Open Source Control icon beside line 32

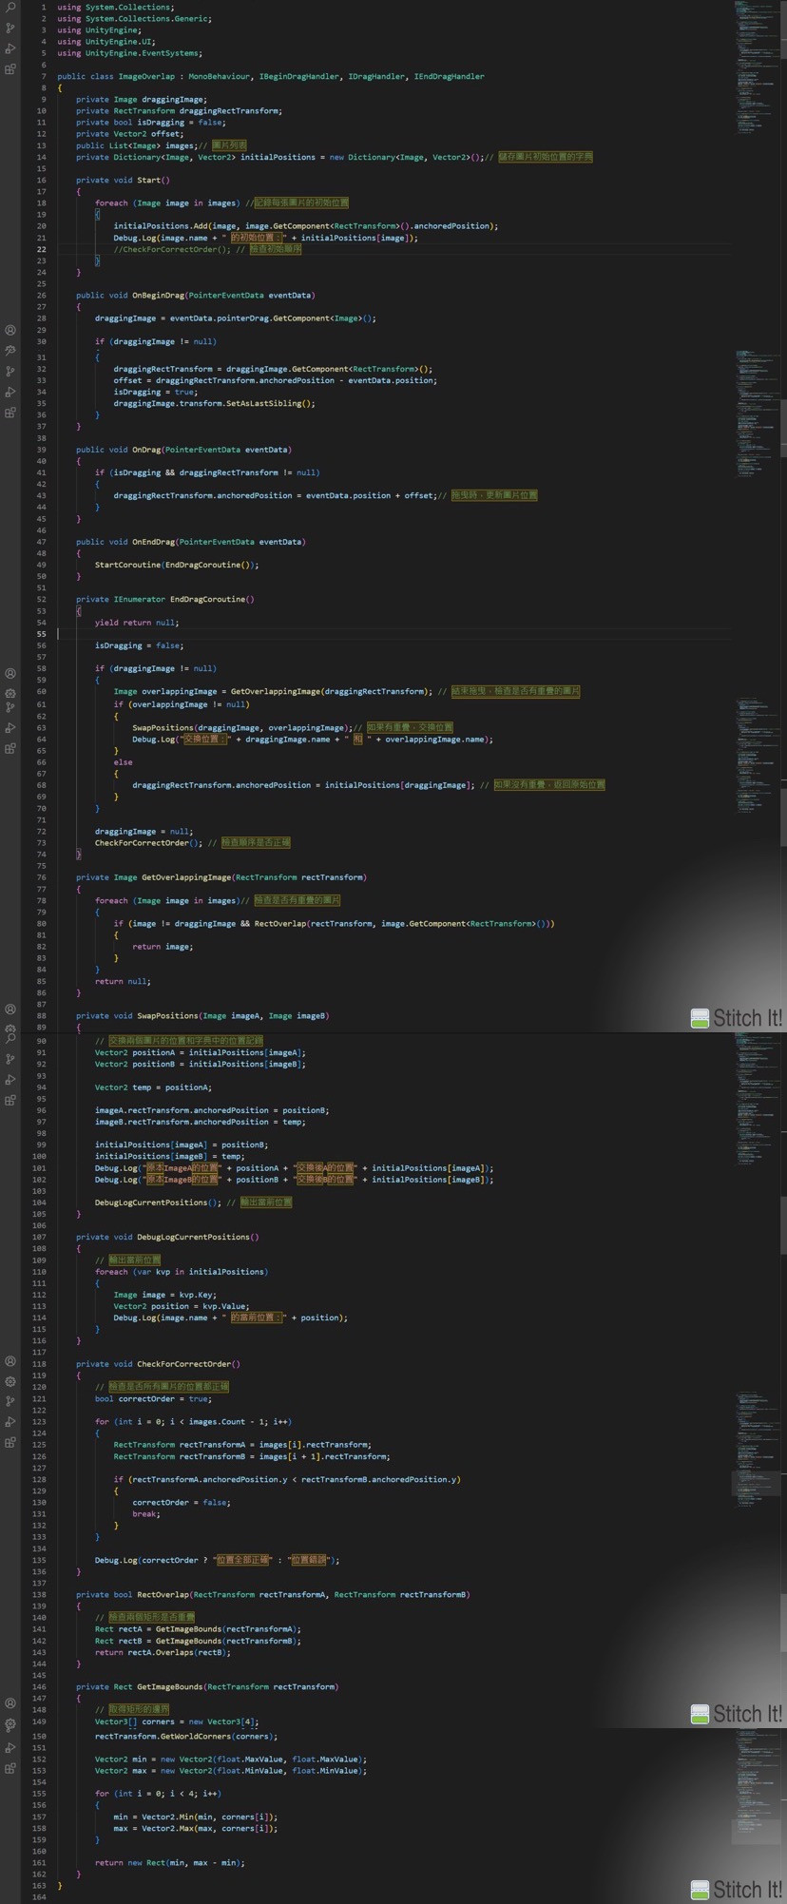coord(10,372)
